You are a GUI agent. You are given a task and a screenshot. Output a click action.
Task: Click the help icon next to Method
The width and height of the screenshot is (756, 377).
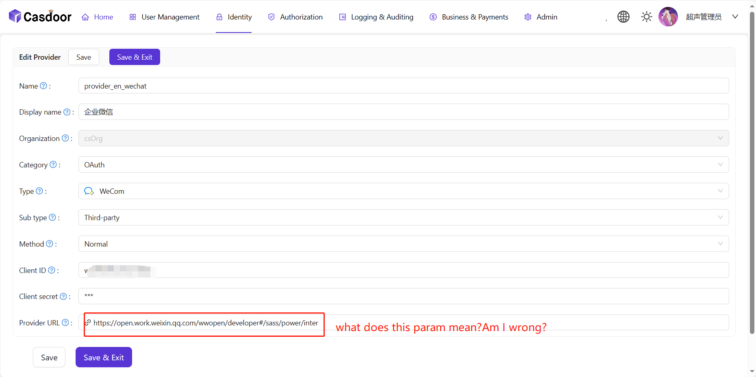pos(50,244)
